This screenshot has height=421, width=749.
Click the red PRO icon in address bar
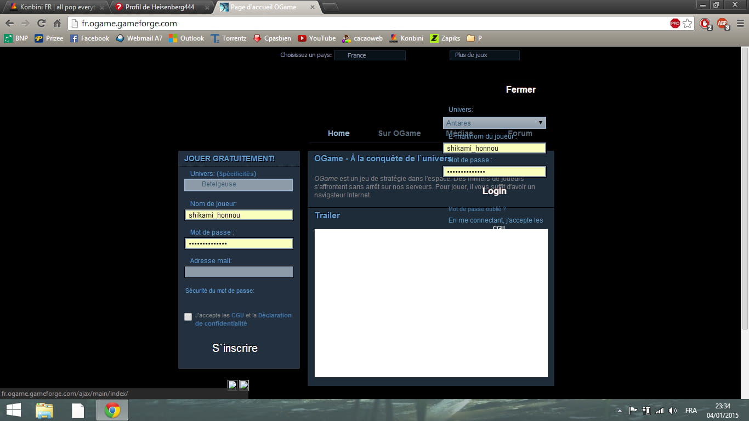coord(675,24)
